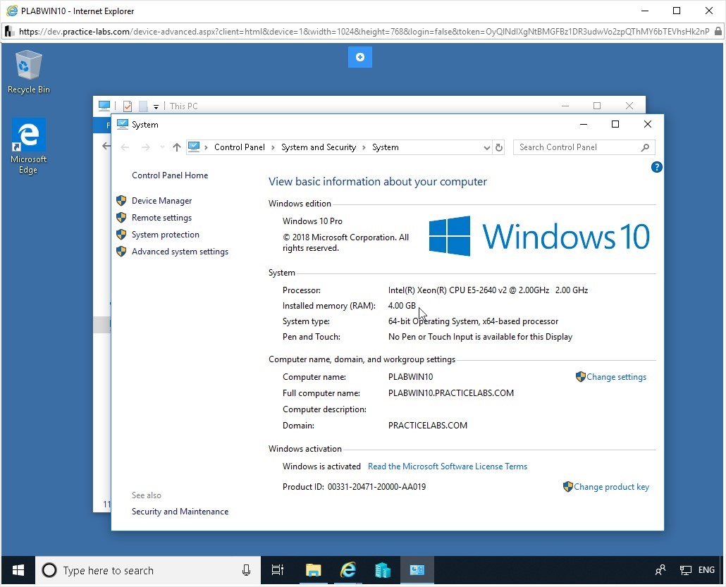Click ENG language indicator
726x587 pixels.
pos(706,570)
